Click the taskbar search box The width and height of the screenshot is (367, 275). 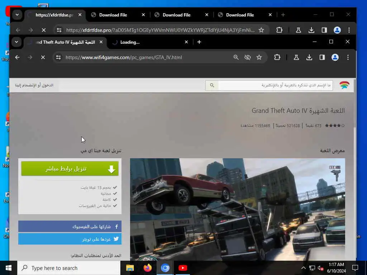pyautogui.click(x=69, y=268)
